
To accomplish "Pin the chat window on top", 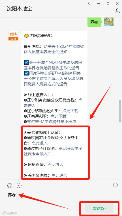I will pos(89,4).
